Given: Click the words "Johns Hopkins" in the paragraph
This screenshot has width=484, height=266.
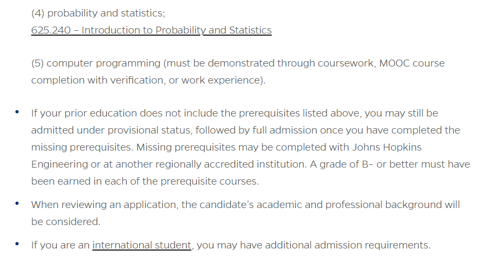Looking at the screenshot, I should click(x=387, y=147).
